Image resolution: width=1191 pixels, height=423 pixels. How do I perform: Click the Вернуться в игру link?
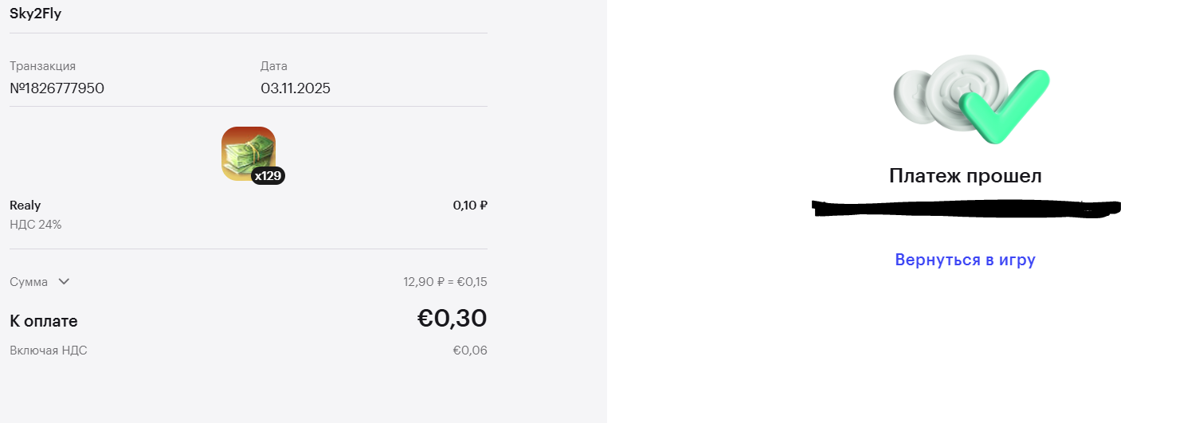tap(965, 260)
